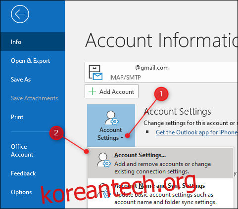Click the IMAP/SMTP account type label
The image size is (238, 209).
[125, 78]
